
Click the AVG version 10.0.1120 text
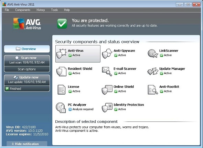pyautogui.click(x=24, y=130)
